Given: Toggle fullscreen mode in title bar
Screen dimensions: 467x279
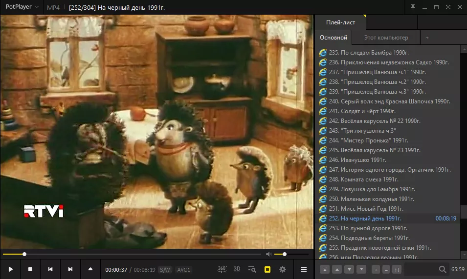Looking at the screenshot, I should pyautogui.click(x=448, y=7).
